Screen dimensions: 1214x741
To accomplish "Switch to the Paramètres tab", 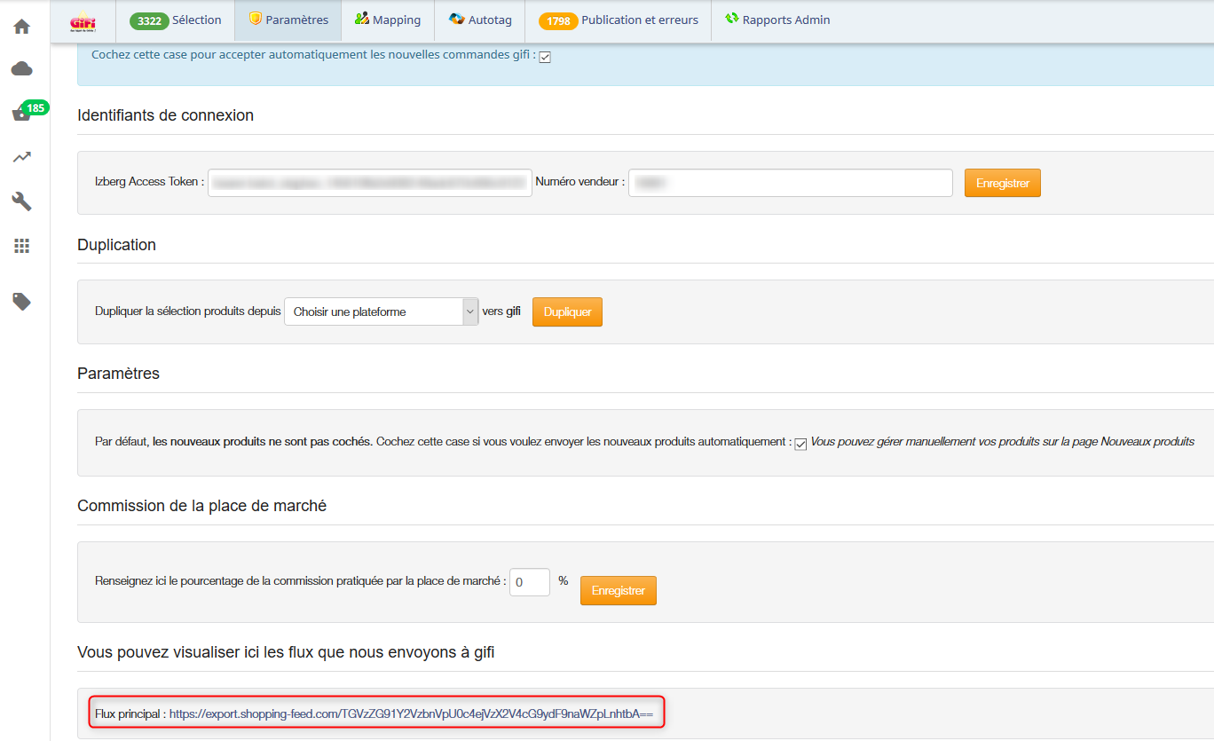I will click(x=288, y=20).
